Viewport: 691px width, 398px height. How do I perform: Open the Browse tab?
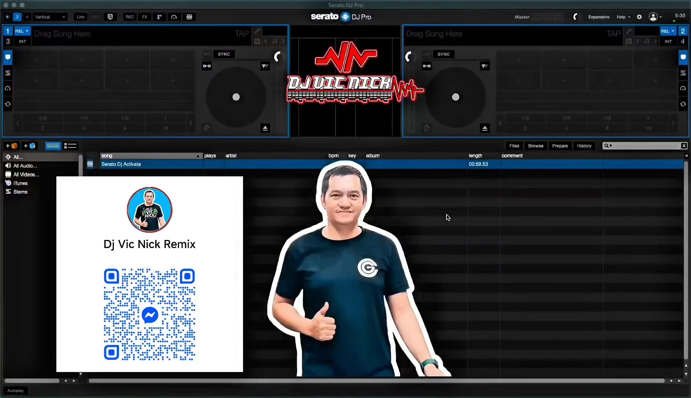click(536, 146)
